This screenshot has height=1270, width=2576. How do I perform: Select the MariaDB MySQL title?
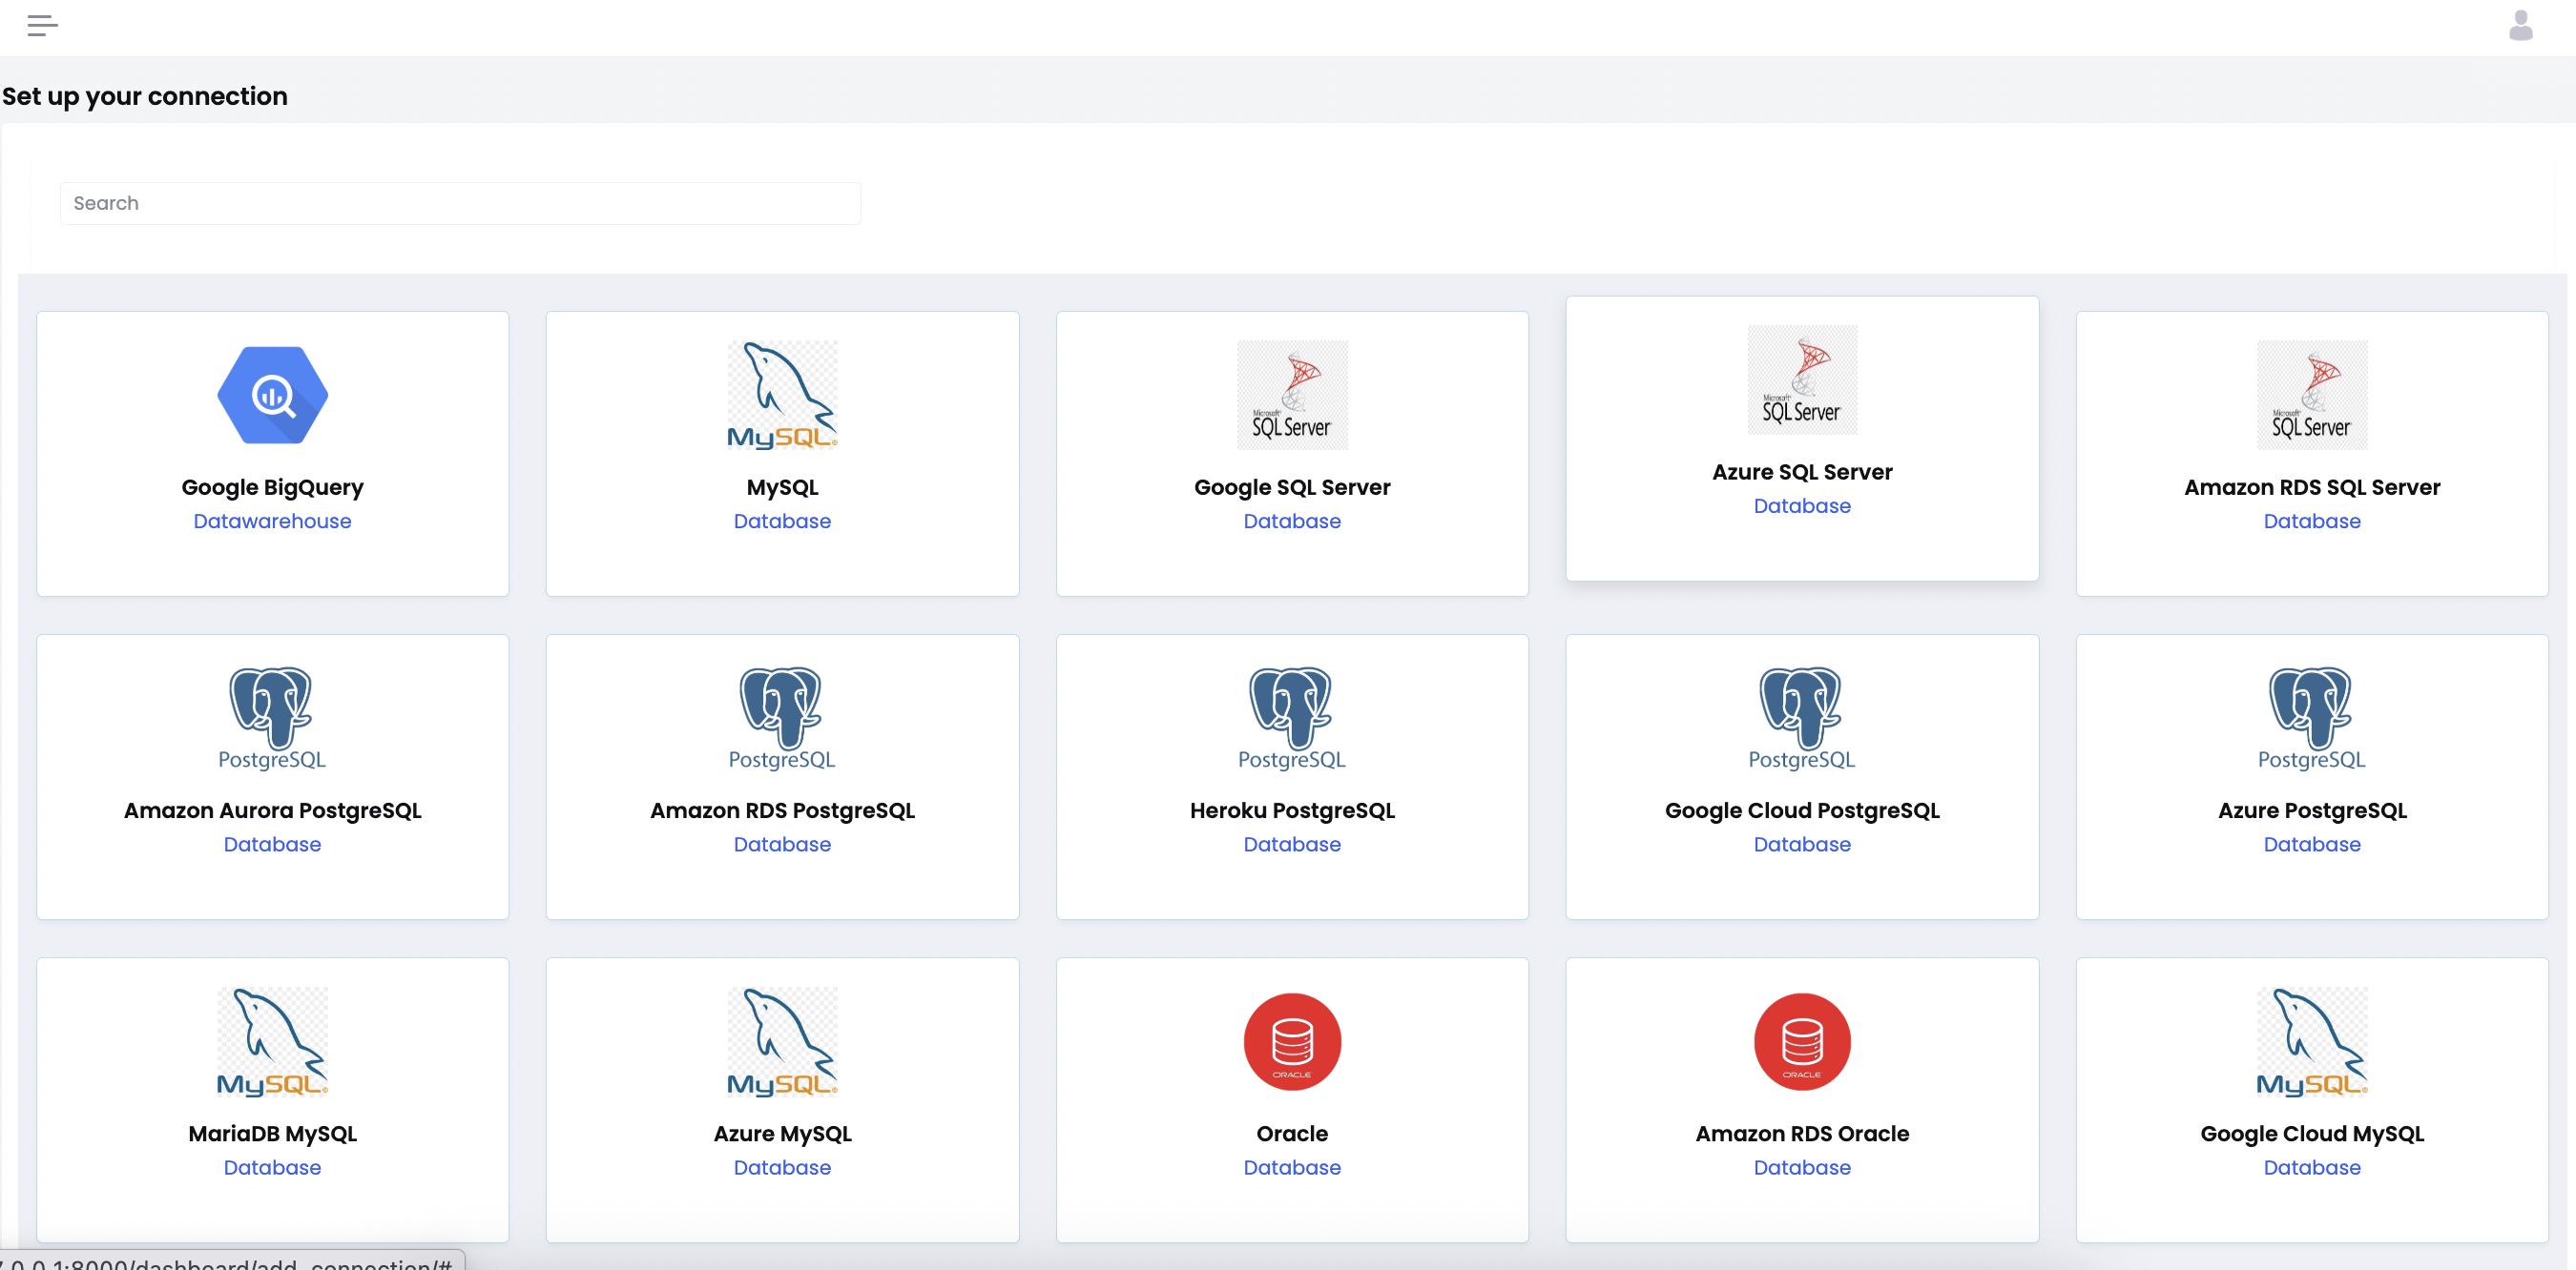tap(272, 1134)
